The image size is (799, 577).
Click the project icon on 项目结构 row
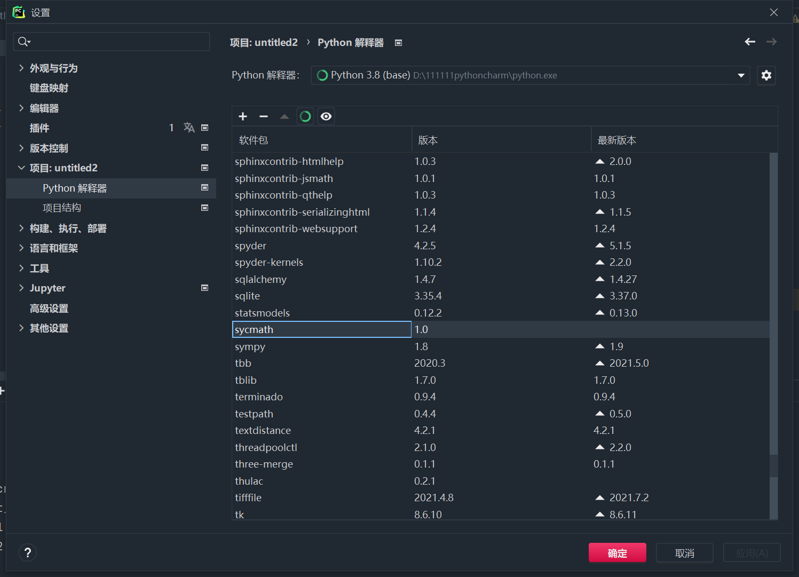point(204,208)
